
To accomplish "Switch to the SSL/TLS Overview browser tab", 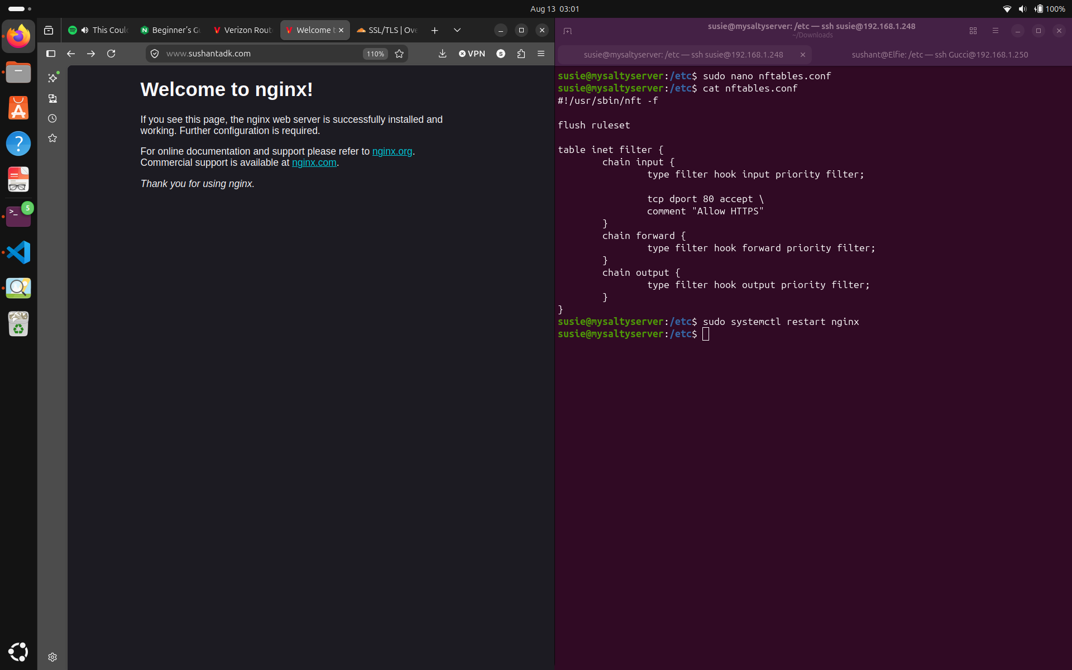I will [387, 30].
